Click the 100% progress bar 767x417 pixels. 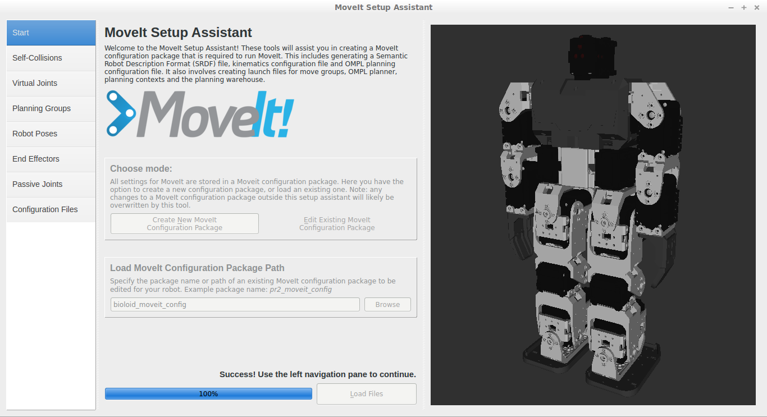pyautogui.click(x=208, y=394)
